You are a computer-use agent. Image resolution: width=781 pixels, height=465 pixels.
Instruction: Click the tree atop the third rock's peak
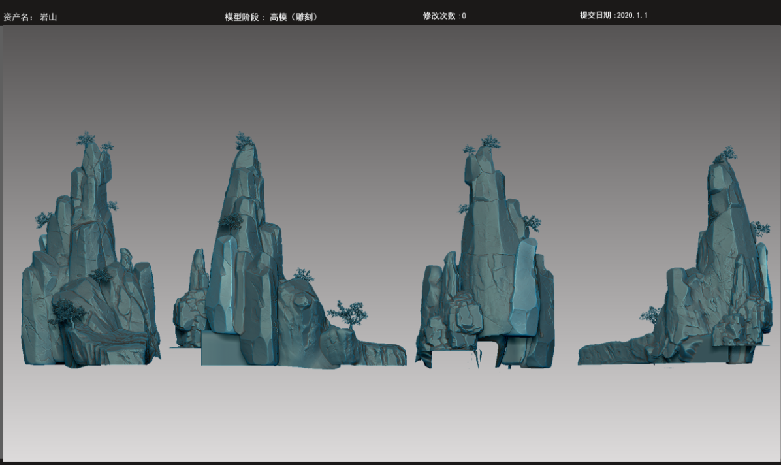490,141
